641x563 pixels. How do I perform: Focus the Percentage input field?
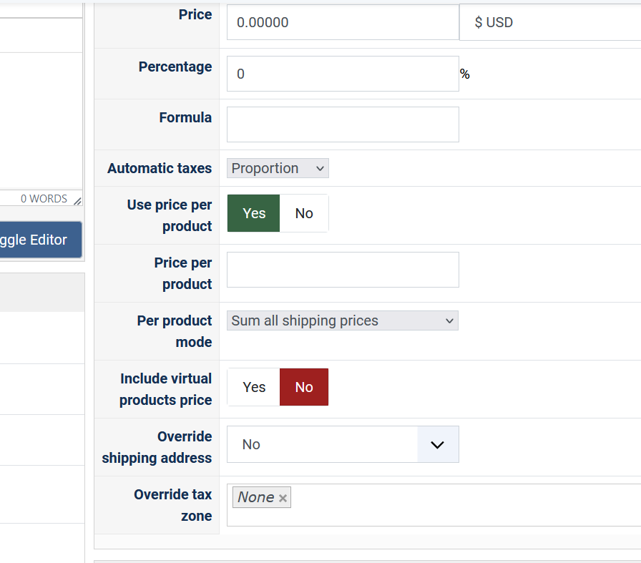pyautogui.click(x=343, y=74)
